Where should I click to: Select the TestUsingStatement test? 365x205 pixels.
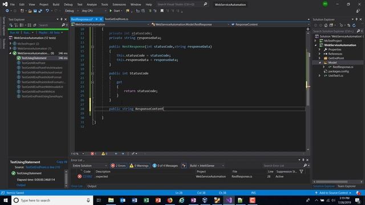(x=34, y=58)
